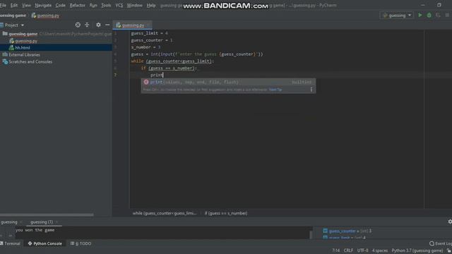This screenshot has height=254, width=452.
Task: Open the Refactor menu
Action: tap(77, 5)
